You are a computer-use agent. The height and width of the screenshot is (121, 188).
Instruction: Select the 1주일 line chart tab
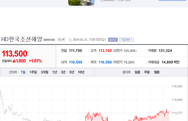(33, 72)
